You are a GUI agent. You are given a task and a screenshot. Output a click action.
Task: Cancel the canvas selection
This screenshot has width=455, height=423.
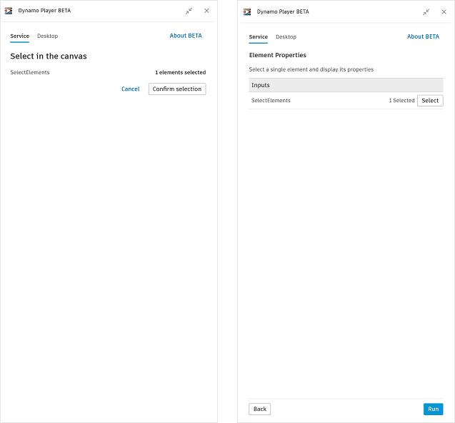tap(131, 89)
